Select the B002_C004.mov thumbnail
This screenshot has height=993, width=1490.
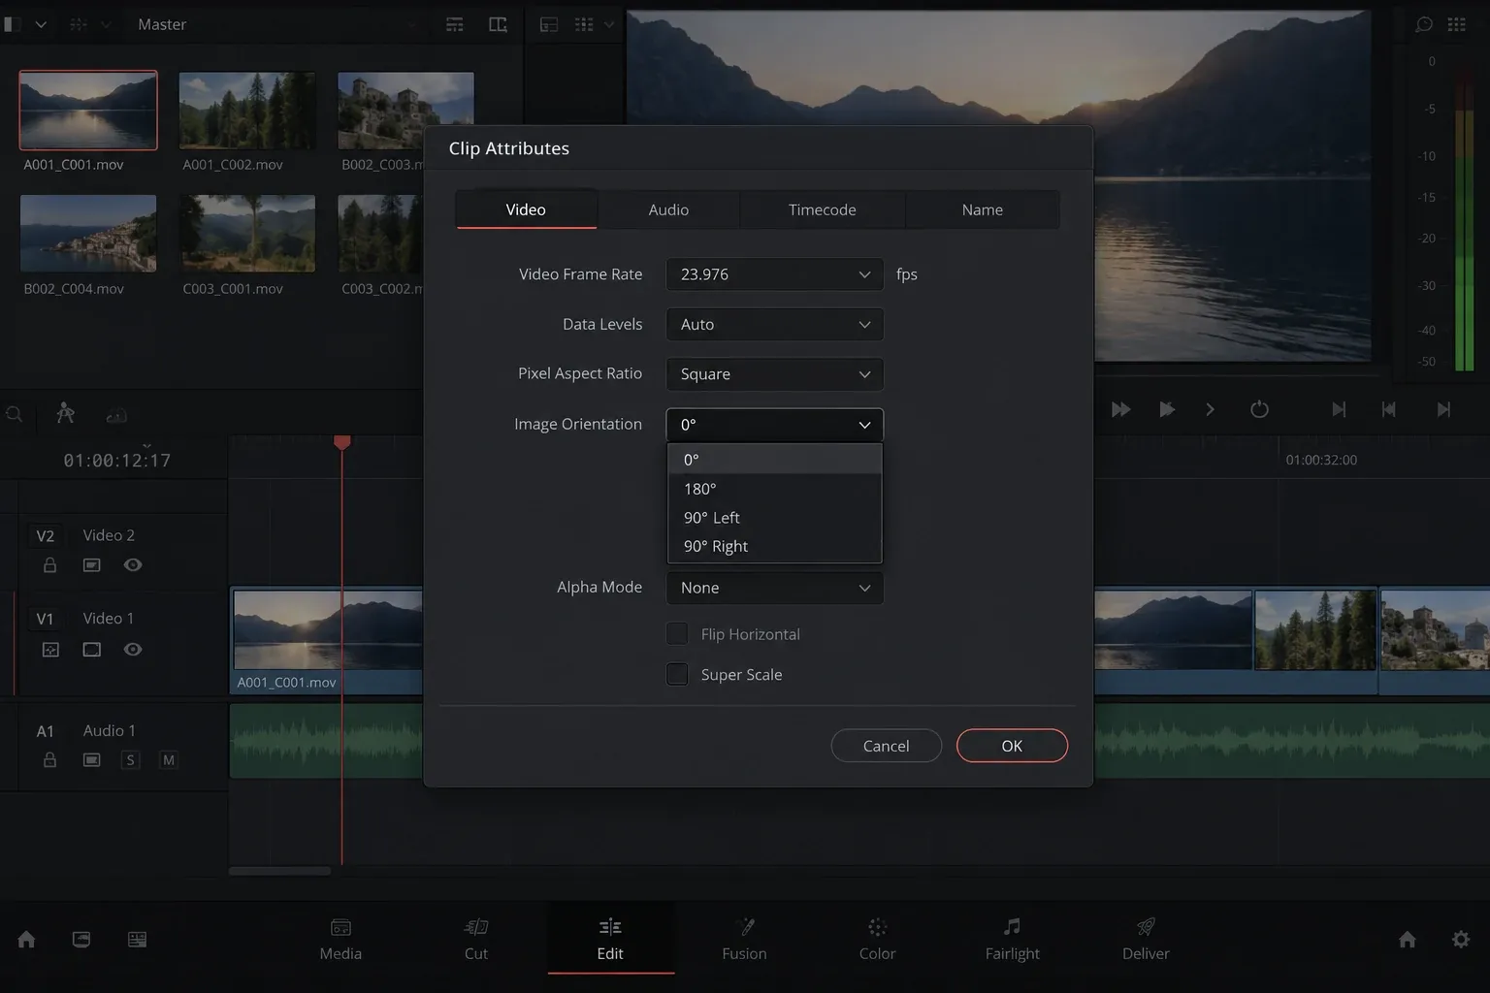tap(88, 233)
